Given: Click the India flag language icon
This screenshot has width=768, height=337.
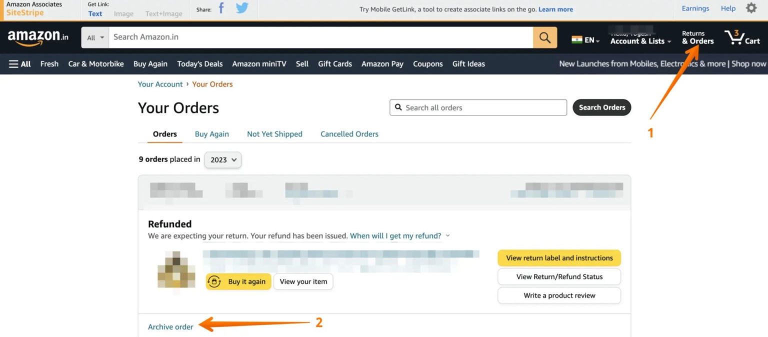Looking at the screenshot, I should coord(576,38).
